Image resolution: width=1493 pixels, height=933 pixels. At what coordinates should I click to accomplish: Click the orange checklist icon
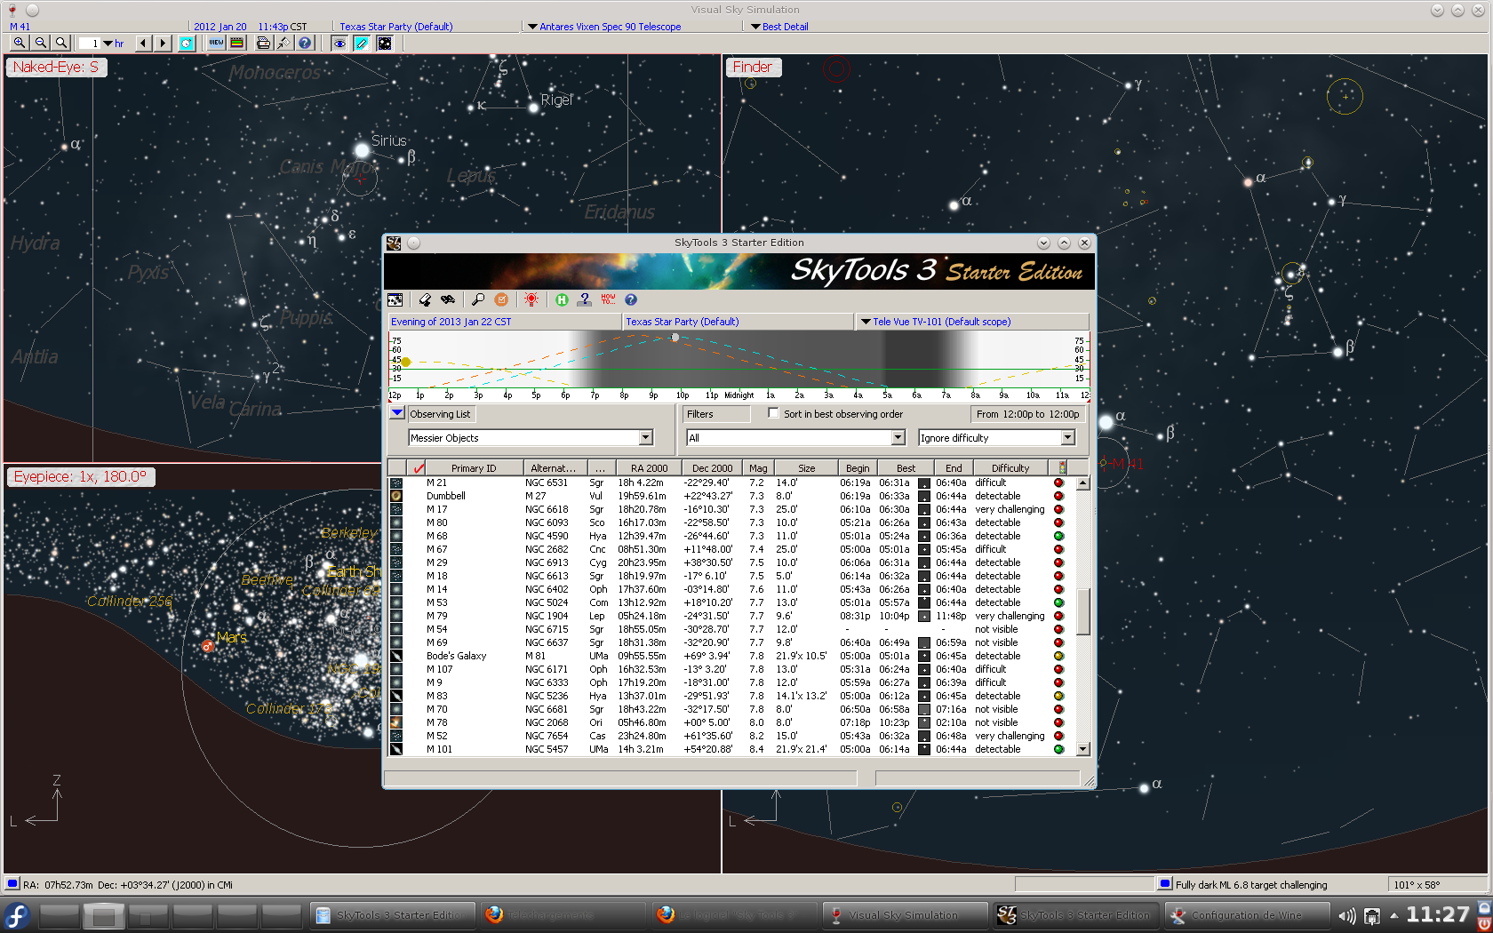pos(501,299)
